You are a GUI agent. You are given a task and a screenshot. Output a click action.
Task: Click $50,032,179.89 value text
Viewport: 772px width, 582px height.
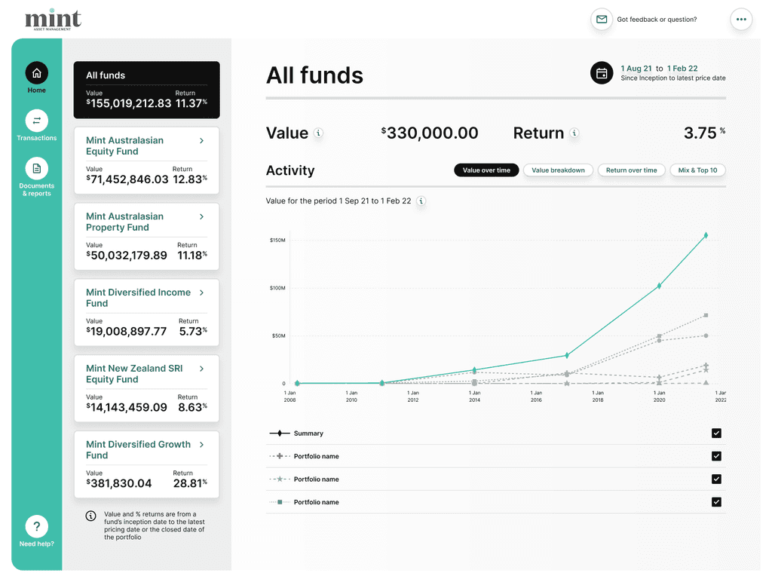[x=127, y=256]
